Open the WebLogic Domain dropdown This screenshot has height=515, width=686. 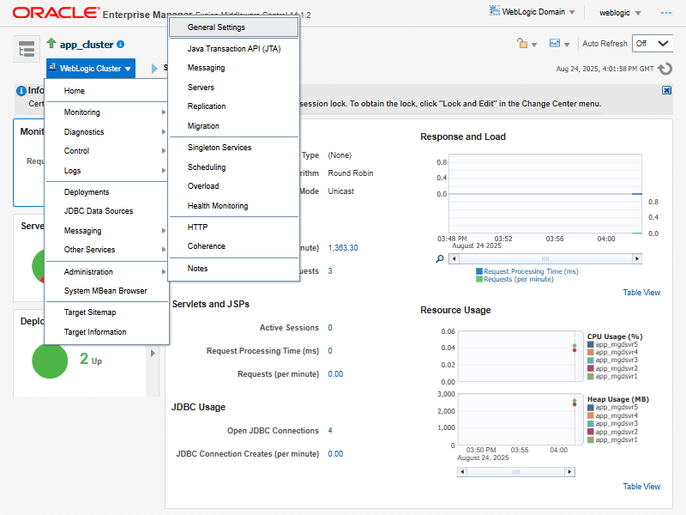click(x=533, y=12)
